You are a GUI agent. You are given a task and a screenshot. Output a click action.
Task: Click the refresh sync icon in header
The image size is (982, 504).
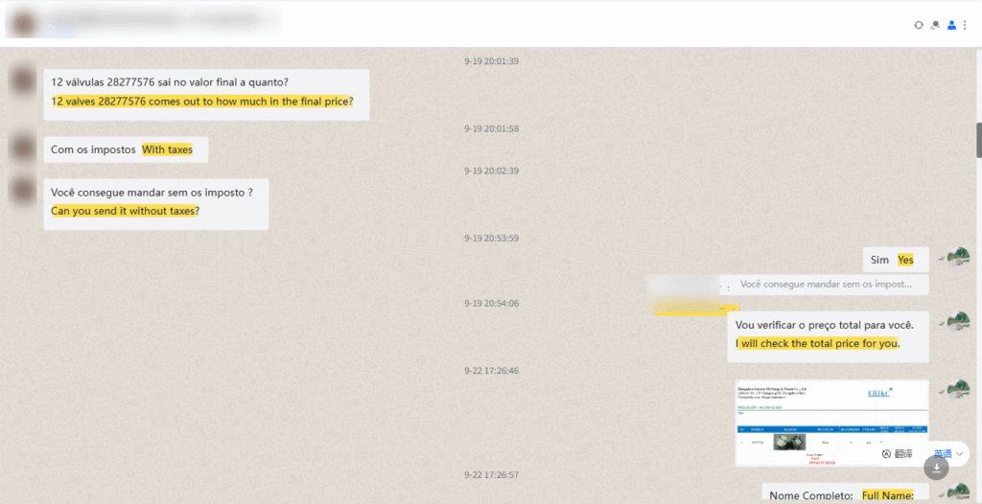(x=919, y=25)
